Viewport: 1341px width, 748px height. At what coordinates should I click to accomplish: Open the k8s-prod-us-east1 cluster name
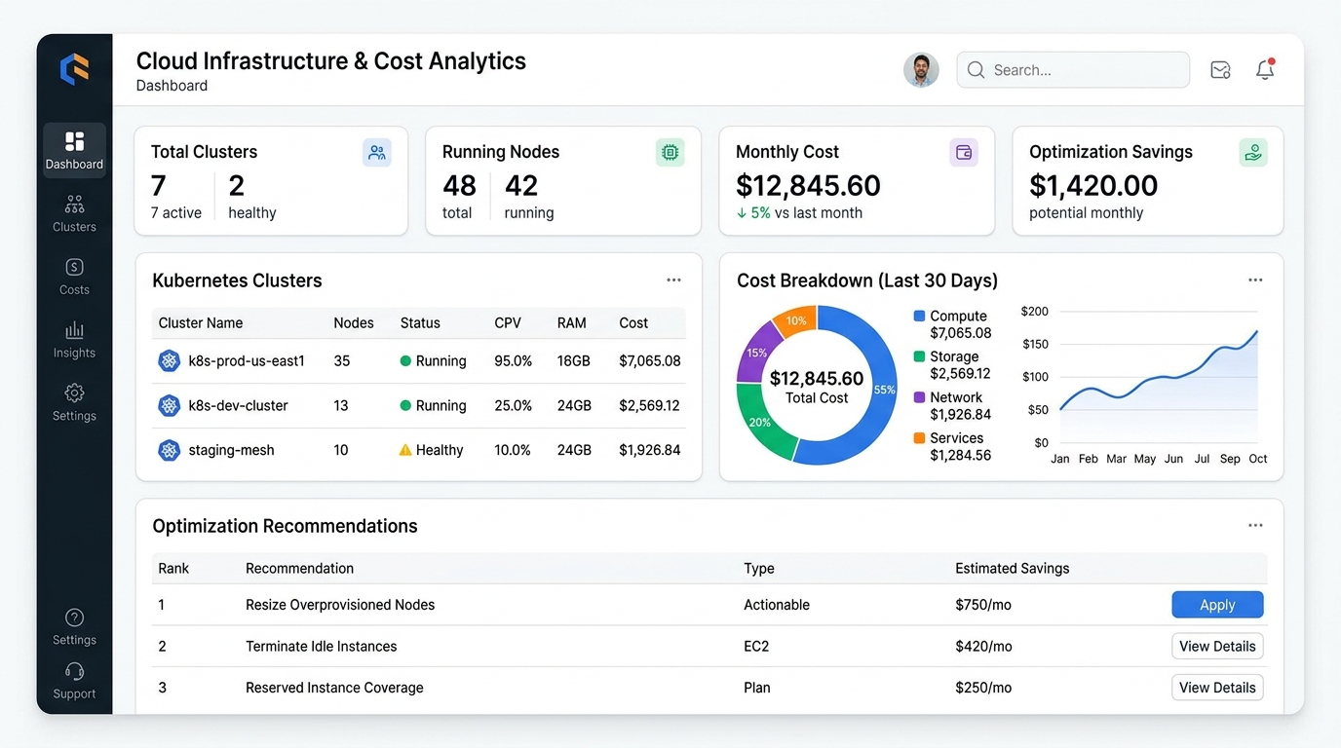click(x=247, y=361)
